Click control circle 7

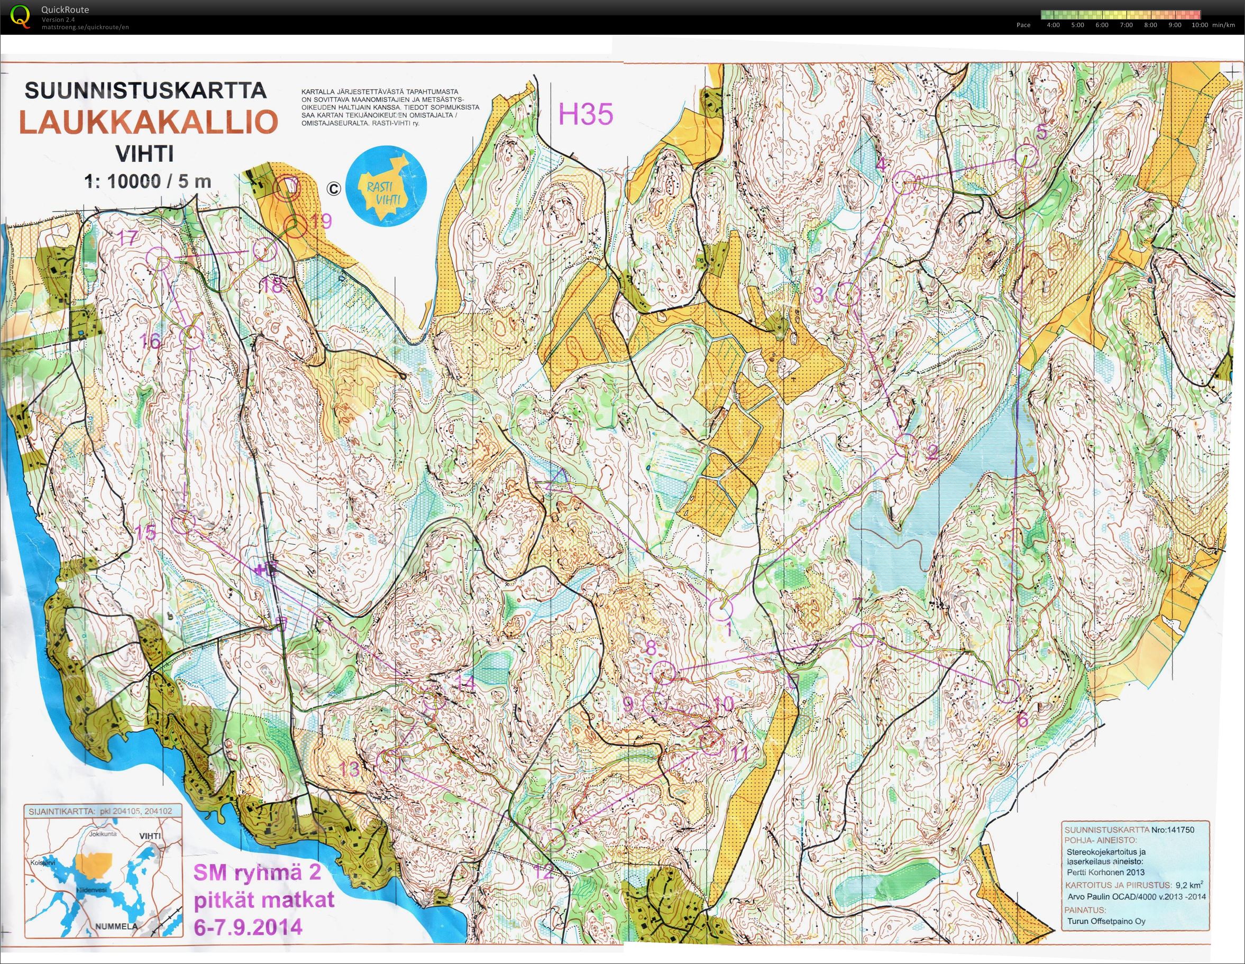pos(863,635)
